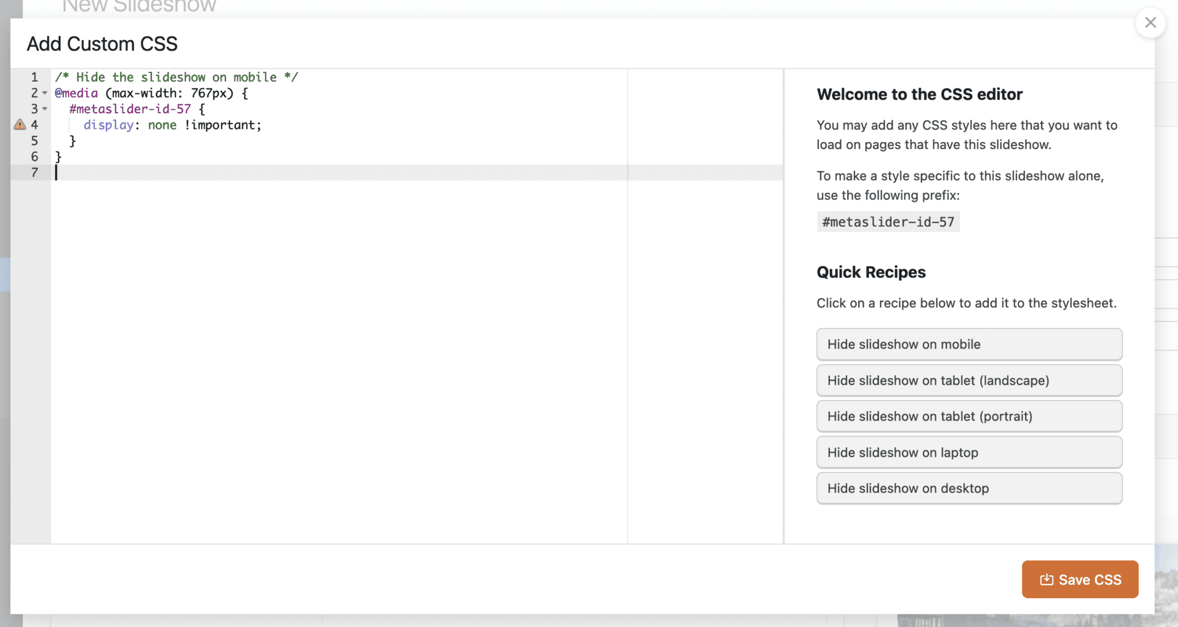Select the Hide slideshow on tablet (landscape) recipe
The image size is (1178, 627).
[x=969, y=380]
